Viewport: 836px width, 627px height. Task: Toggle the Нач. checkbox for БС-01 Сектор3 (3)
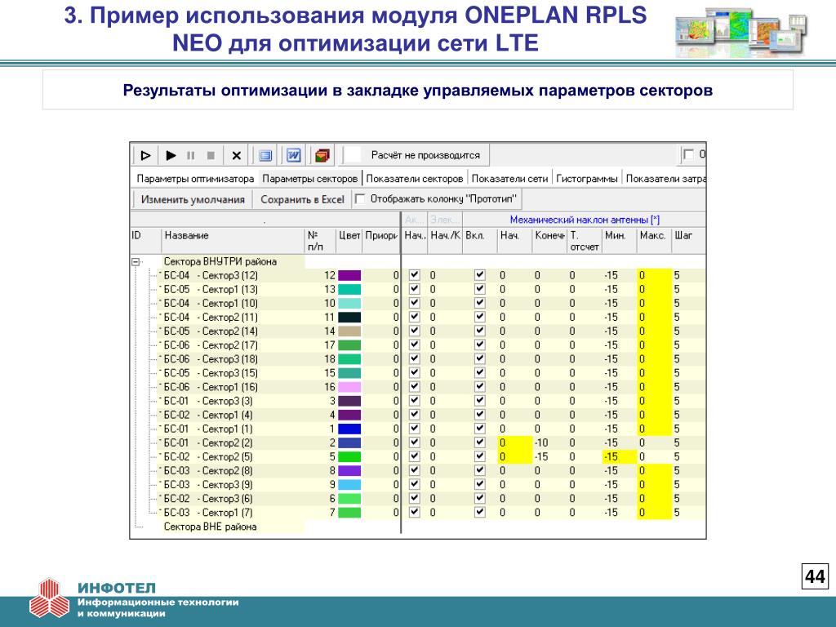click(x=414, y=401)
